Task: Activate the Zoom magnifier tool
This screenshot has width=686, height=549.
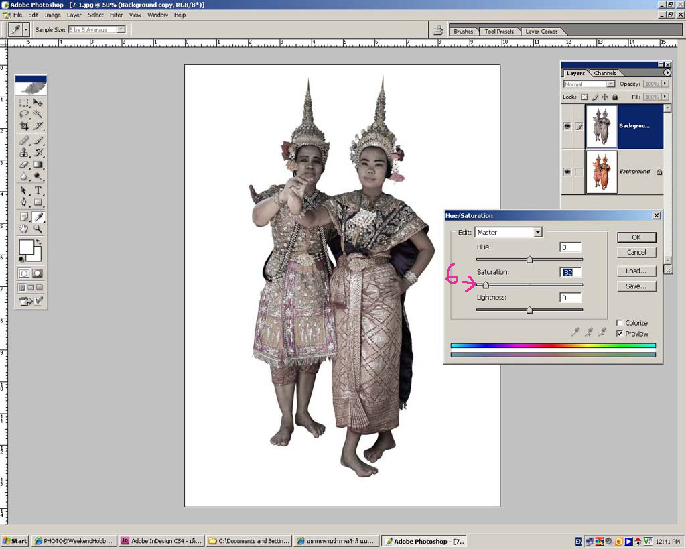Action: coord(38,229)
